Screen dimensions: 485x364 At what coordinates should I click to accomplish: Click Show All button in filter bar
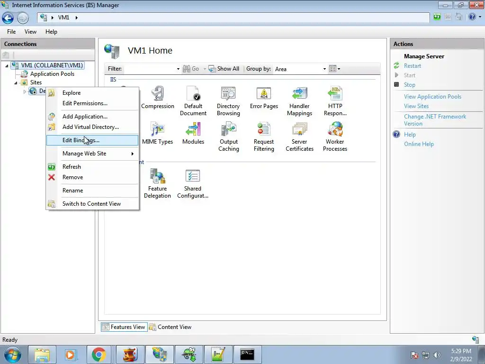coord(224,69)
